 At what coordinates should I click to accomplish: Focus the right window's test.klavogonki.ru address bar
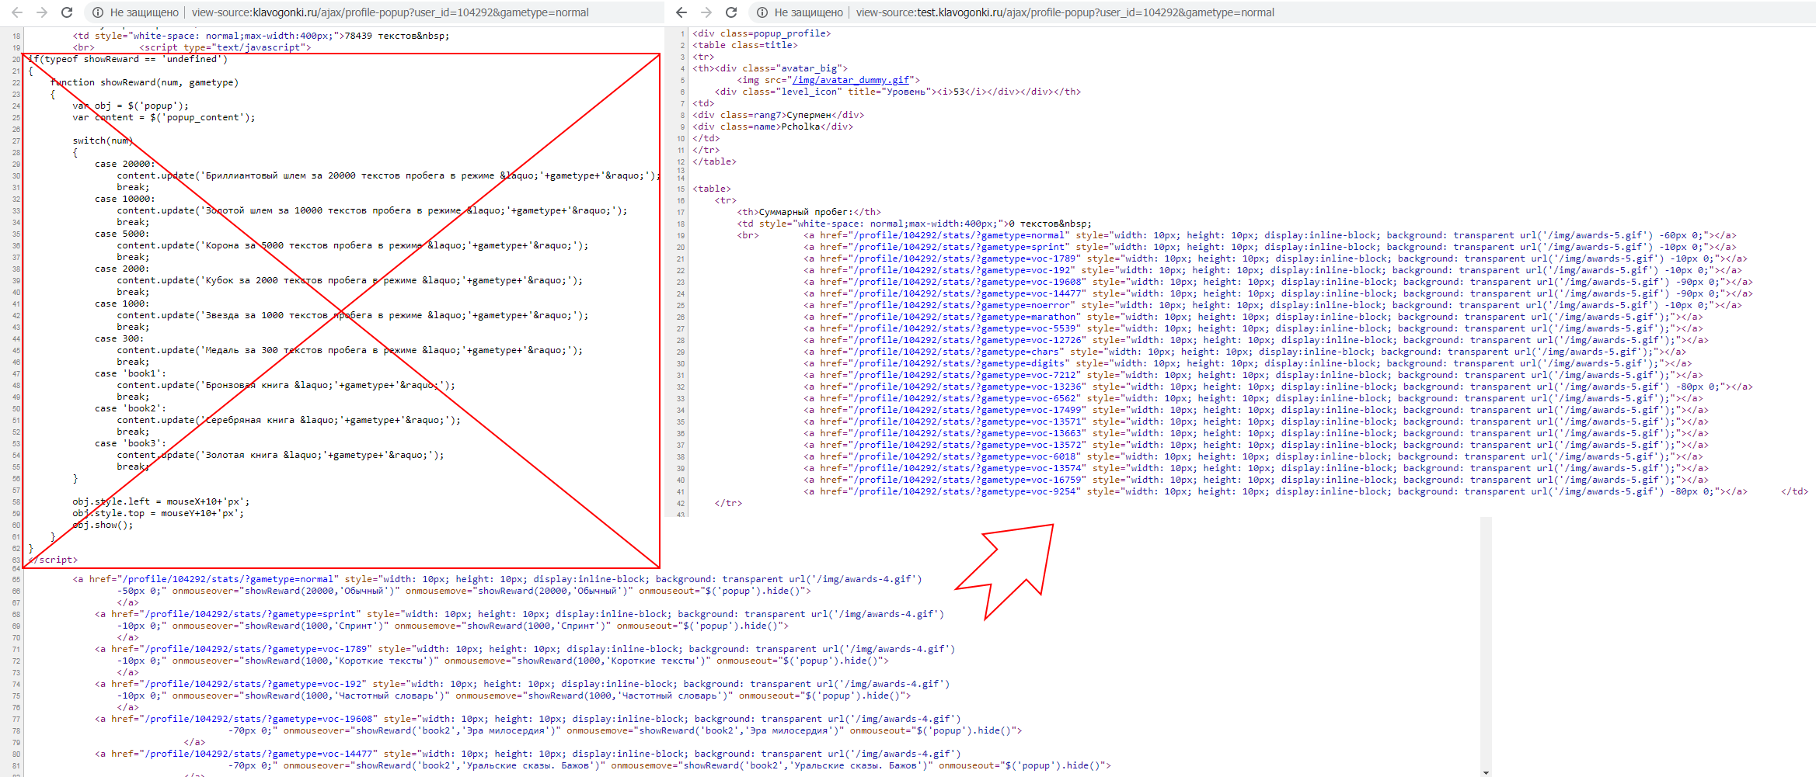click(1065, 12)
